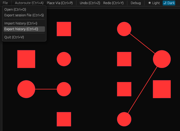The width and height of the screenshot is (180, 131).
Task: Click the large square pad on the far right
Action: click(162, 89)
